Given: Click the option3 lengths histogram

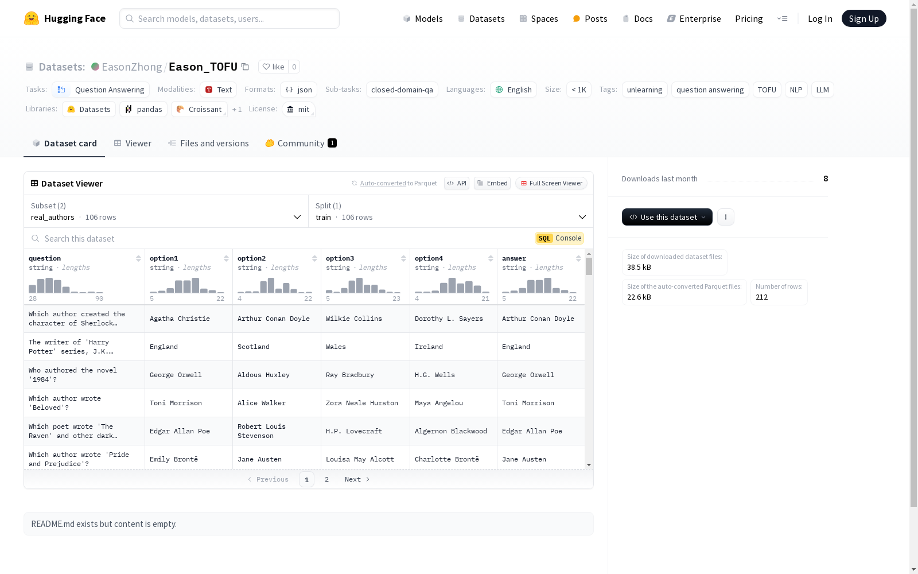Looking at the screenshot, I should (x=363, y=285).
